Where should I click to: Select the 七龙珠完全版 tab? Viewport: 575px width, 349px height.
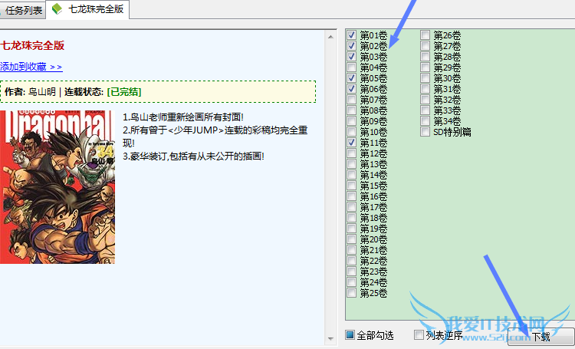pyautogui.click(x=94, y=10)
